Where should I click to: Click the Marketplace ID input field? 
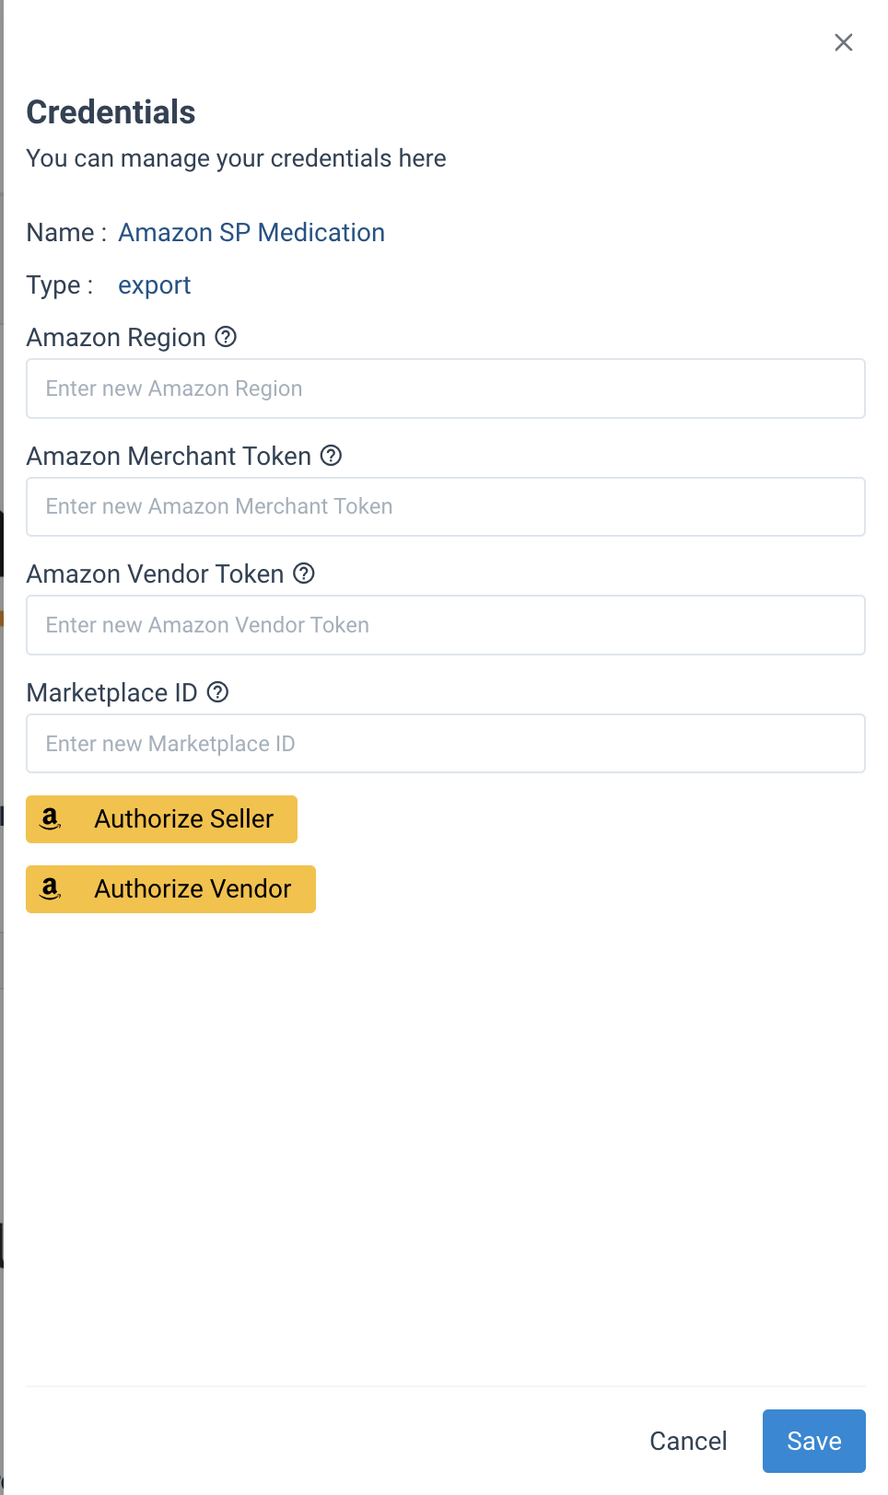[445, 744]
